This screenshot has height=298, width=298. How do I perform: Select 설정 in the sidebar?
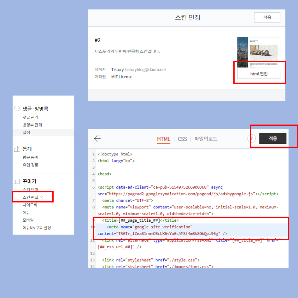26,132
